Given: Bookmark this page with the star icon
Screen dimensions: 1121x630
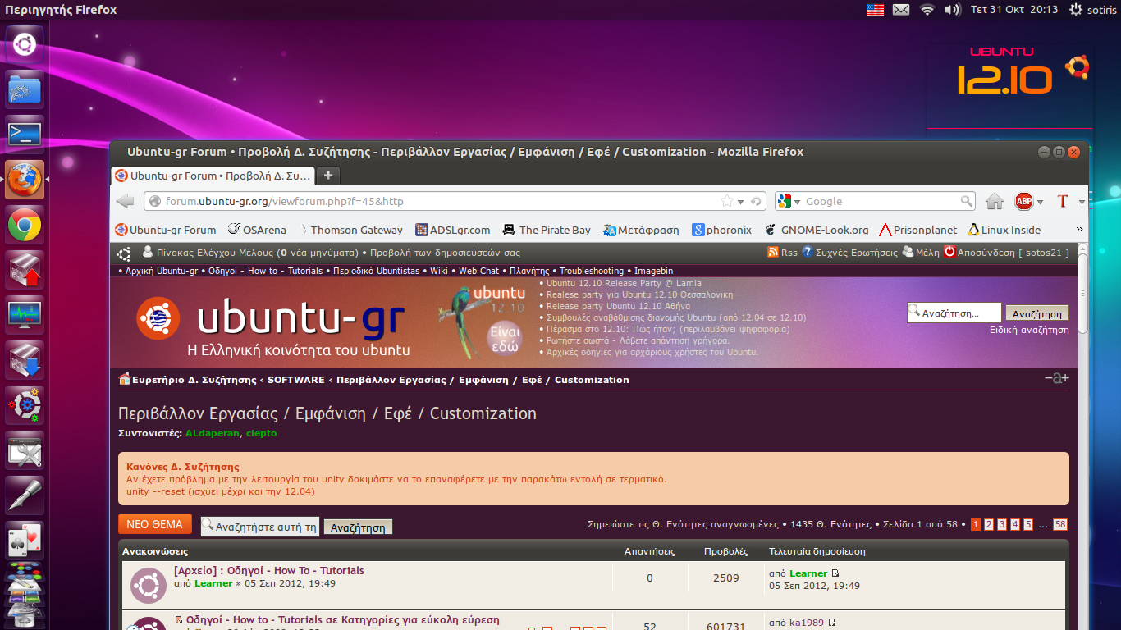Looking at the screenshot, I should coord(726,201).
